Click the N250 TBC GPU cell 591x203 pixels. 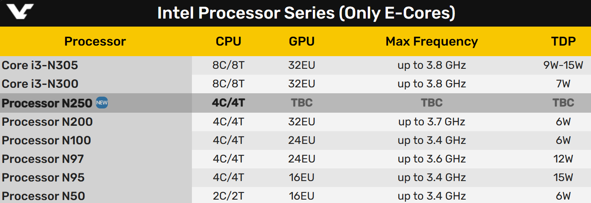[x=302, y=103]
